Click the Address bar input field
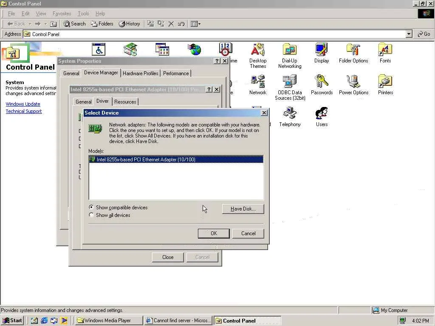The width and height of the screenshot is (435, 326). pyautogui.click(x=214, y=34)
